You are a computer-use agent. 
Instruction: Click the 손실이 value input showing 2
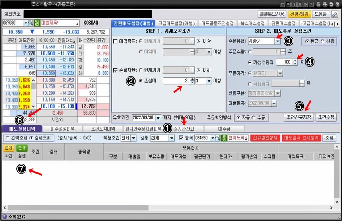(176, 81)
